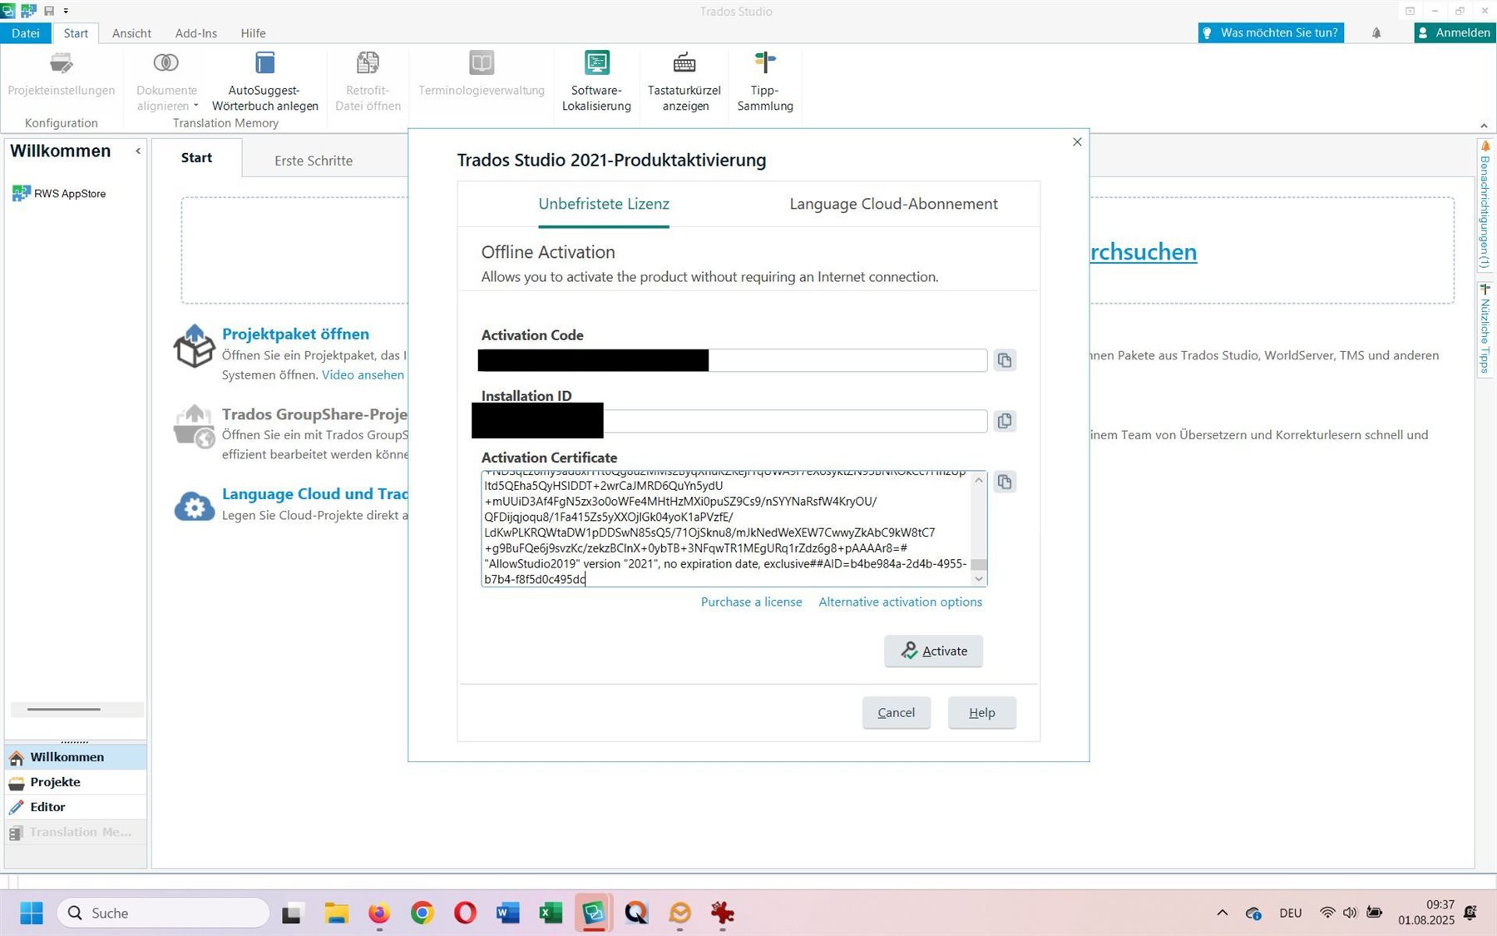The width and height of the screenshot is (1497, 936).
Task: Copy the Activation Certificate using copy icon
Action: click(x=1004, y=482)
